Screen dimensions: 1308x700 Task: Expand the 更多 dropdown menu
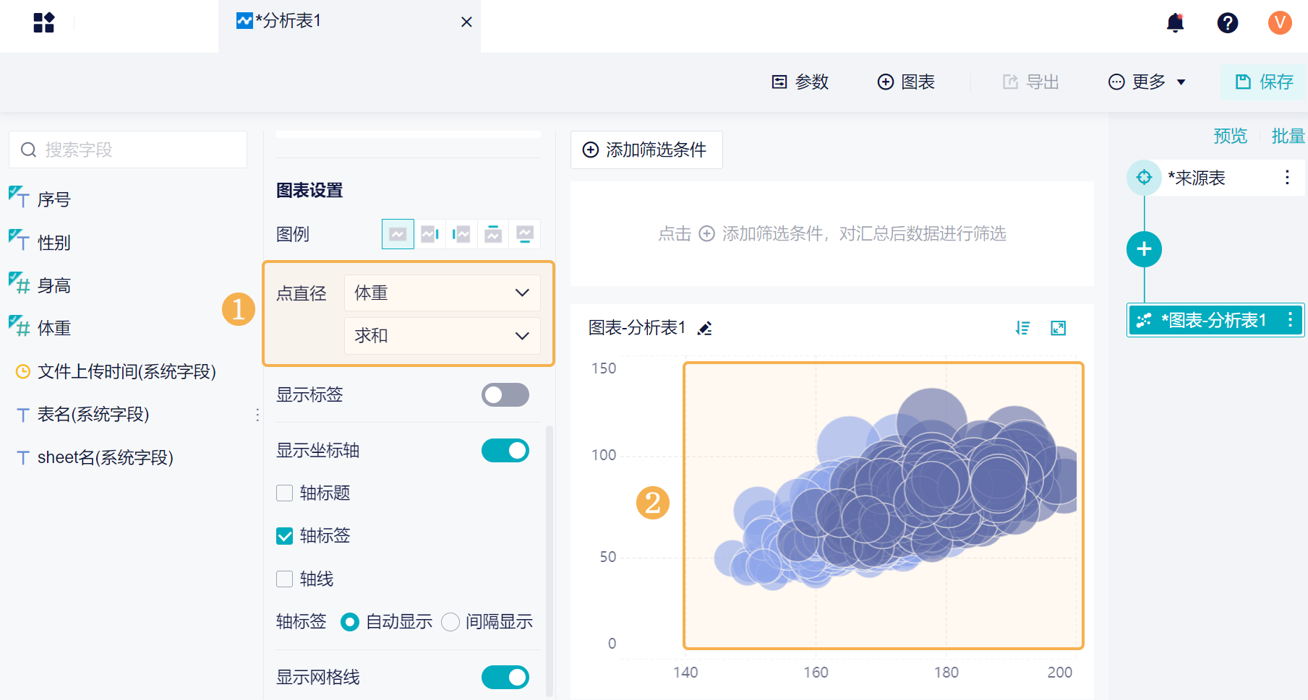point(1147,82)
